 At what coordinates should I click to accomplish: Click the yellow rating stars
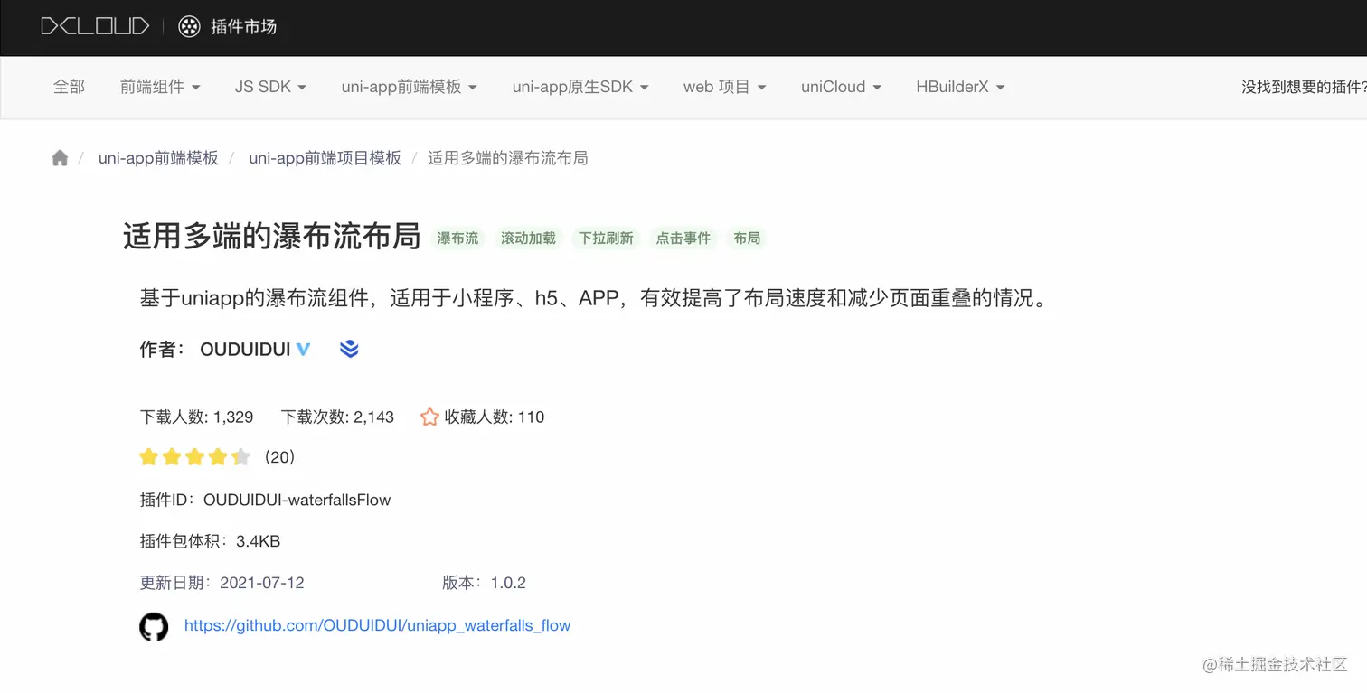[x=194, y=457]
